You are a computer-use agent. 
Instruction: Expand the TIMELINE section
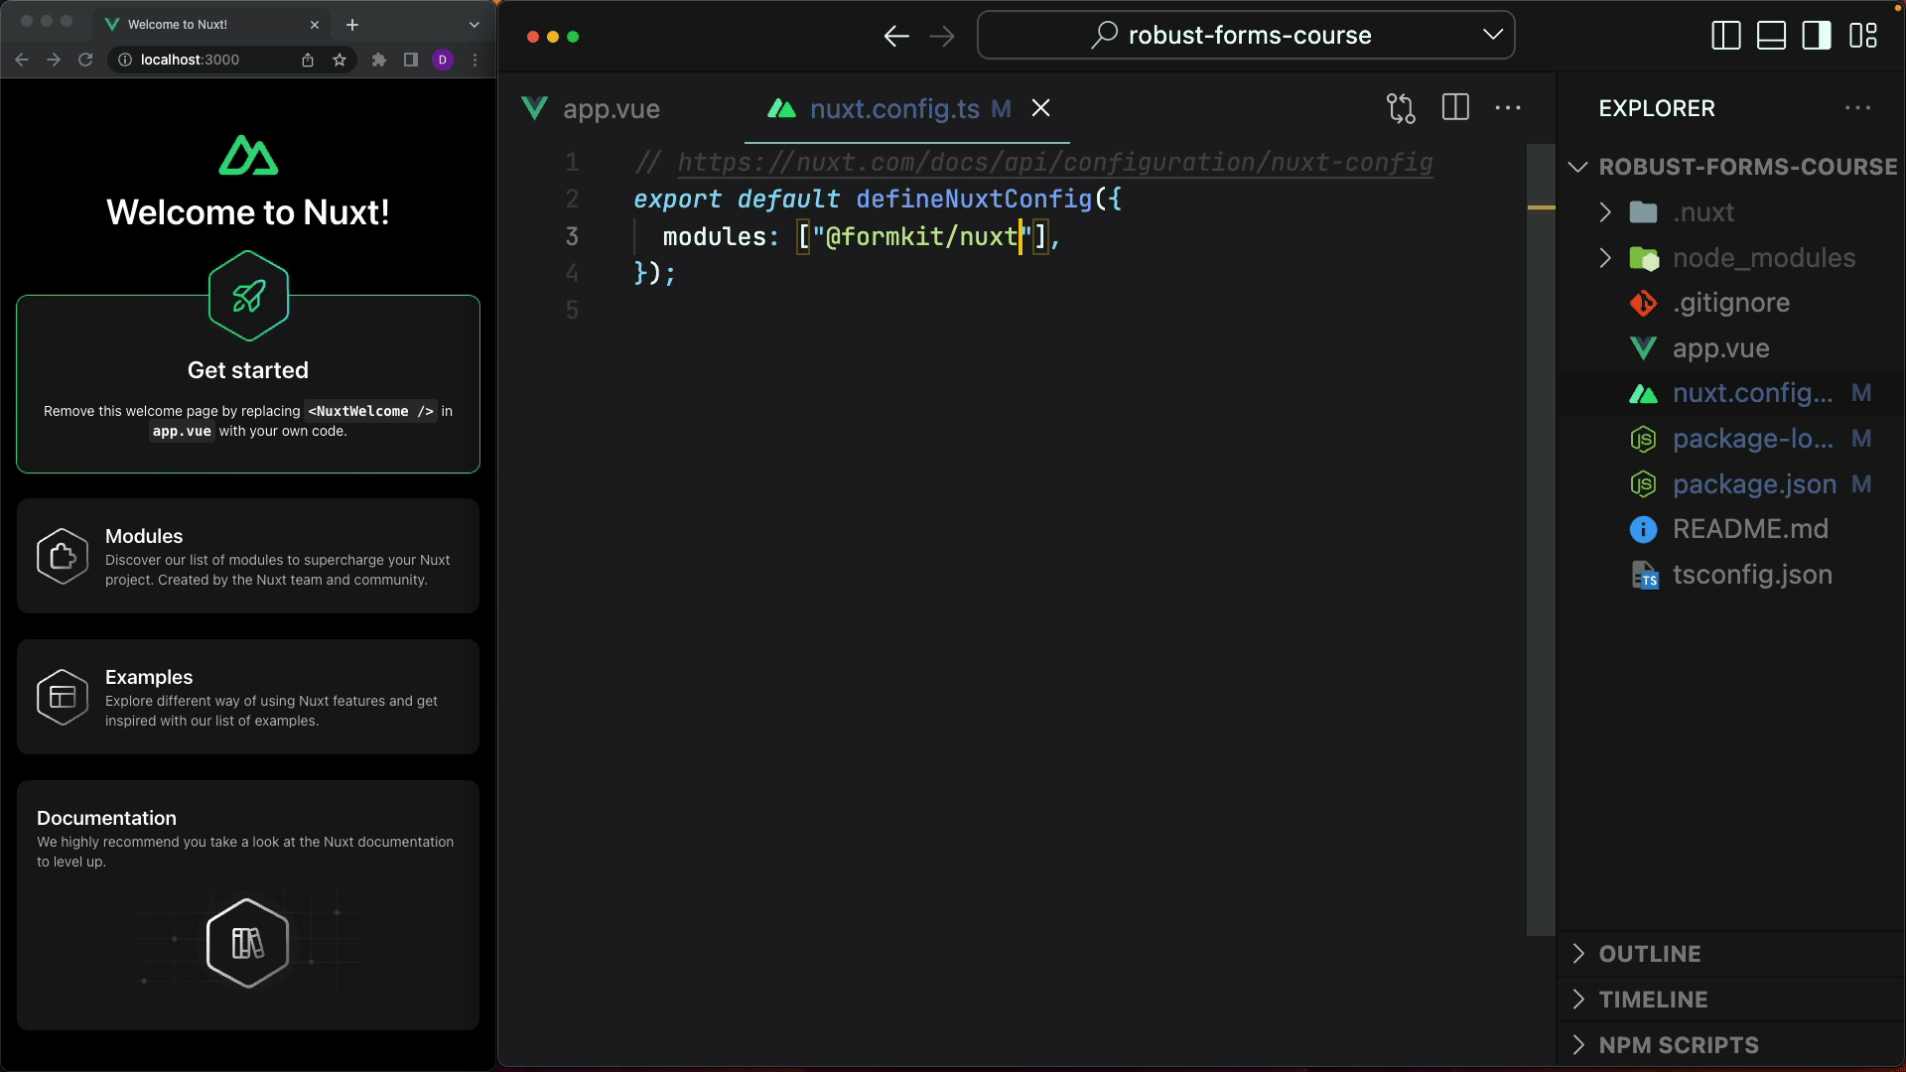pos(1731,1000)
